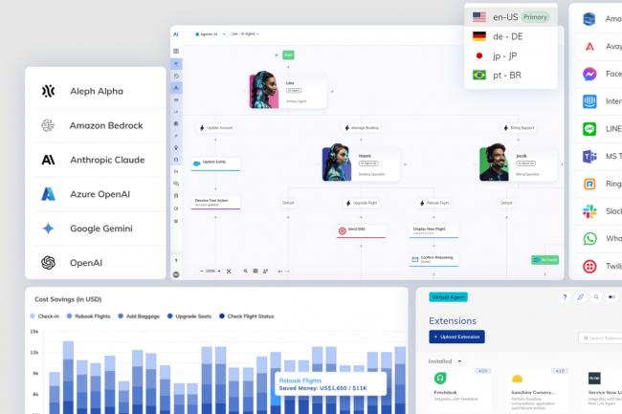This screenshot has height=414, width=622.
Task: Click the OpenAI knot logo icon
Action: (x=48, y=263)
